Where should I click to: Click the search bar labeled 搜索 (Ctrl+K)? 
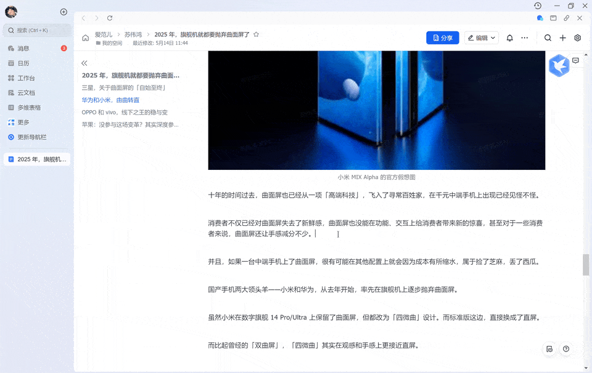tap(37, 30)
